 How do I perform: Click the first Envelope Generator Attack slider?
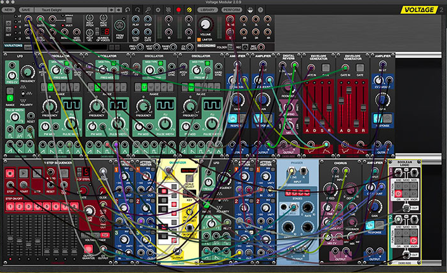[x=307, y=120]
